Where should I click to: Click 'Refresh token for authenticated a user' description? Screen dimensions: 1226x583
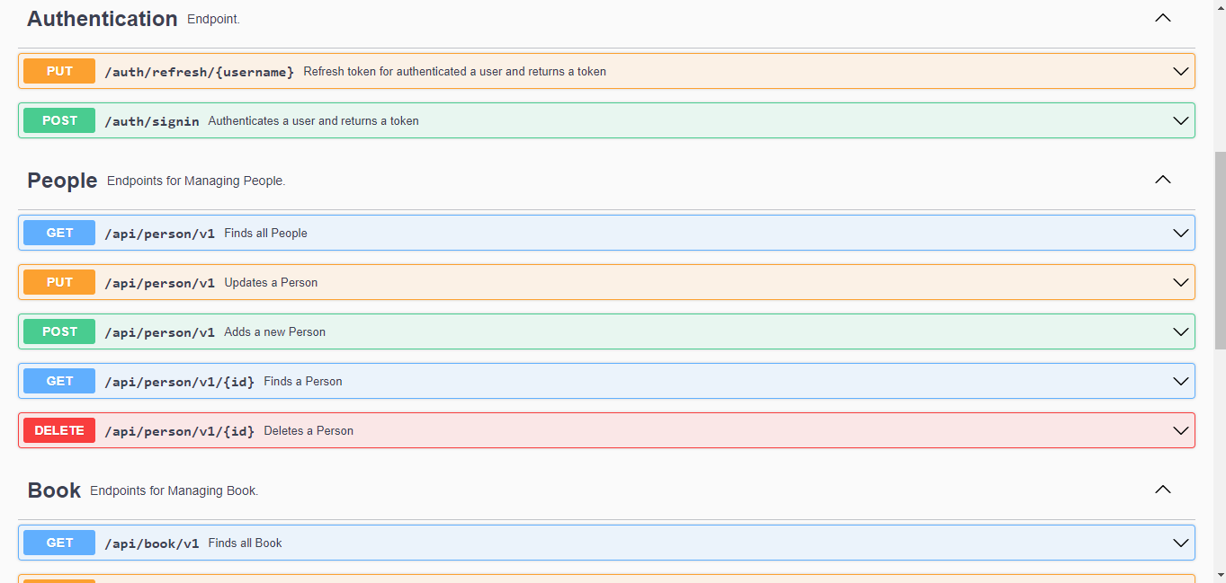pyautogui.click(x=454, y=71)
